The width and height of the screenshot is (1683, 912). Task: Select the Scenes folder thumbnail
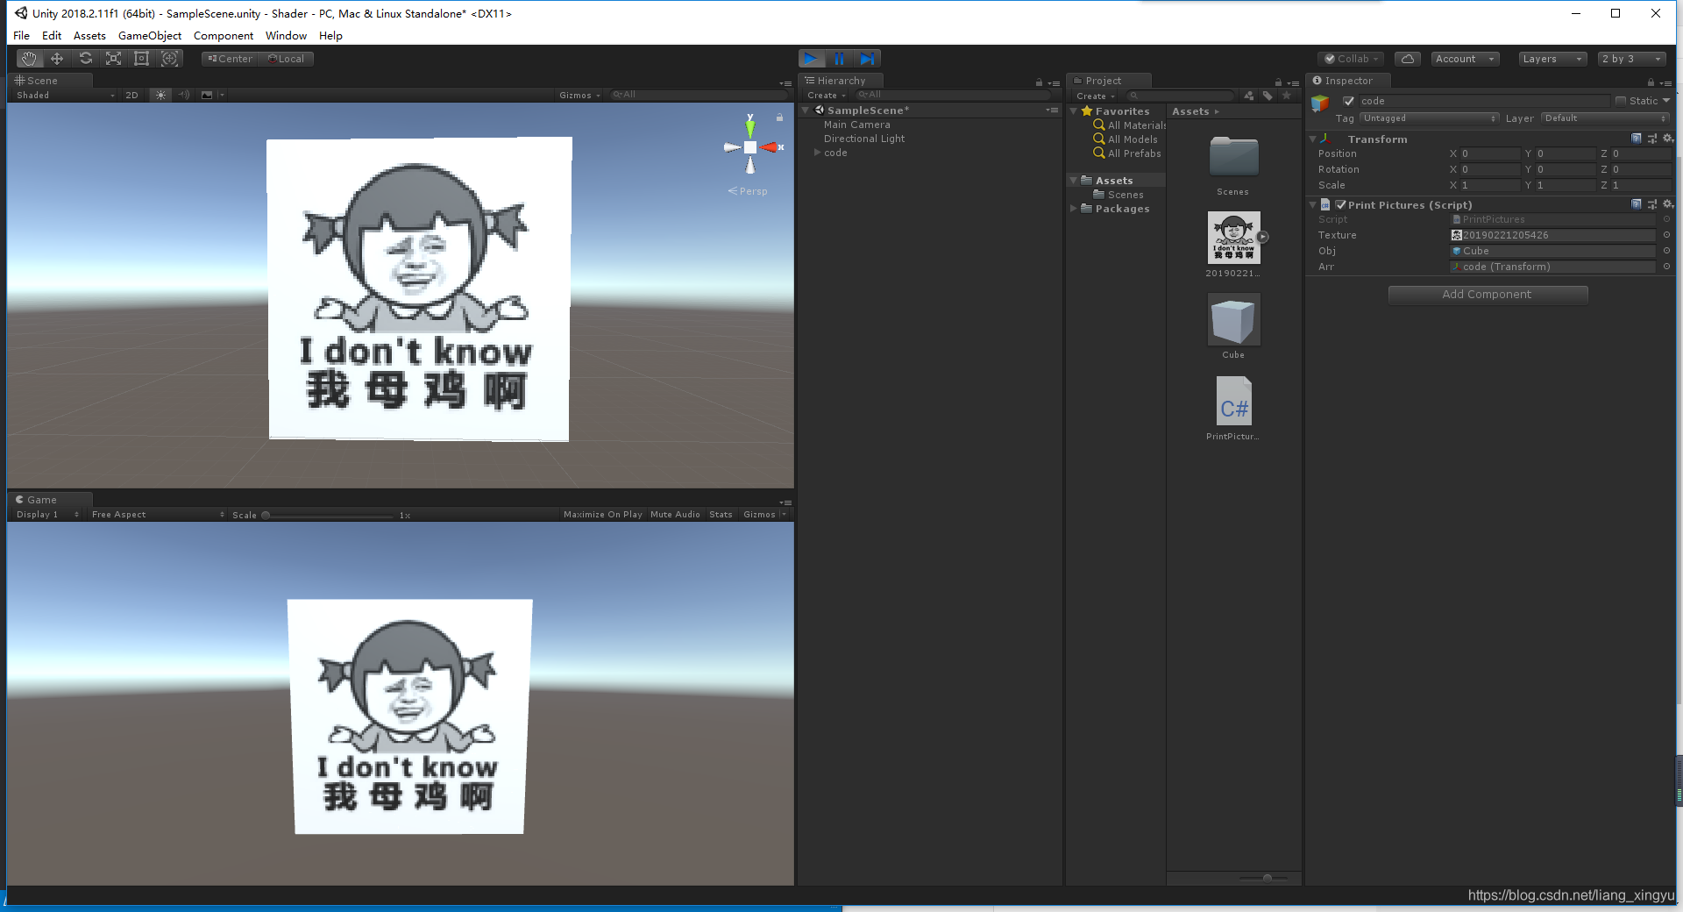point(1233,158)
